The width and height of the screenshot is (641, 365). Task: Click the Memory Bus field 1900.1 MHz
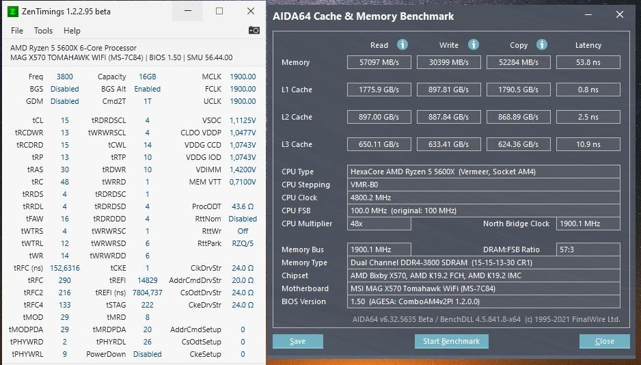[379, 249]
